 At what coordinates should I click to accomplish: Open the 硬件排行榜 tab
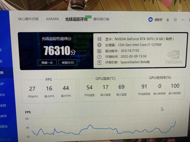[x=101, y=19]
